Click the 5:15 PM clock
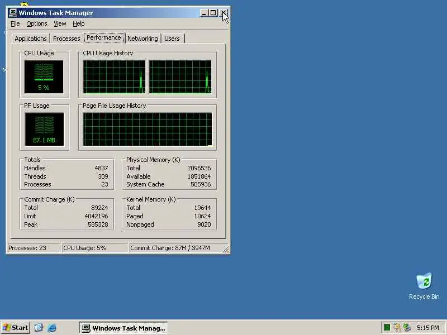This screenshot has height=335, width=447. click(427, 328)
